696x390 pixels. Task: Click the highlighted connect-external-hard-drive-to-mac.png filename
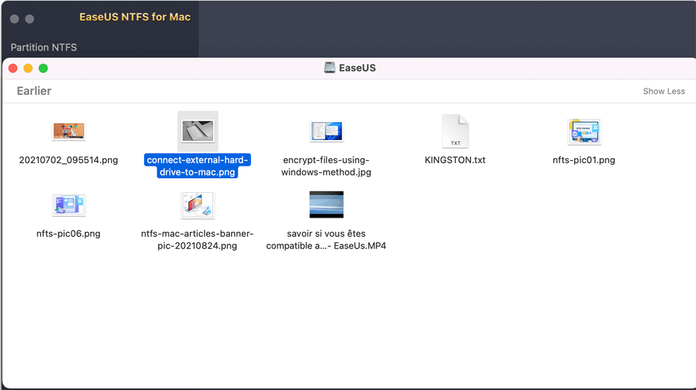[198, 166]
